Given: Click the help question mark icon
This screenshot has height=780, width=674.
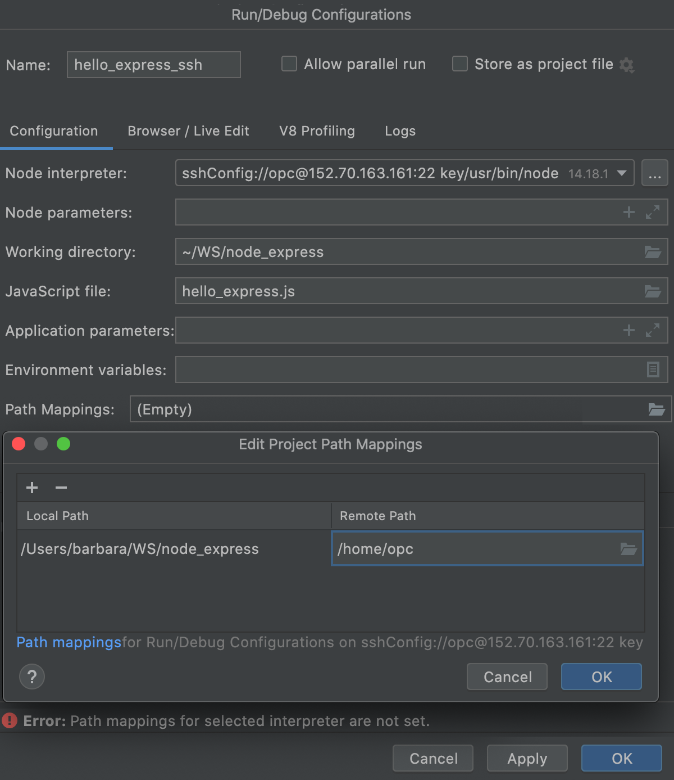Looking at the screenshot, I should pyautogui.click(x=31, y=677).
